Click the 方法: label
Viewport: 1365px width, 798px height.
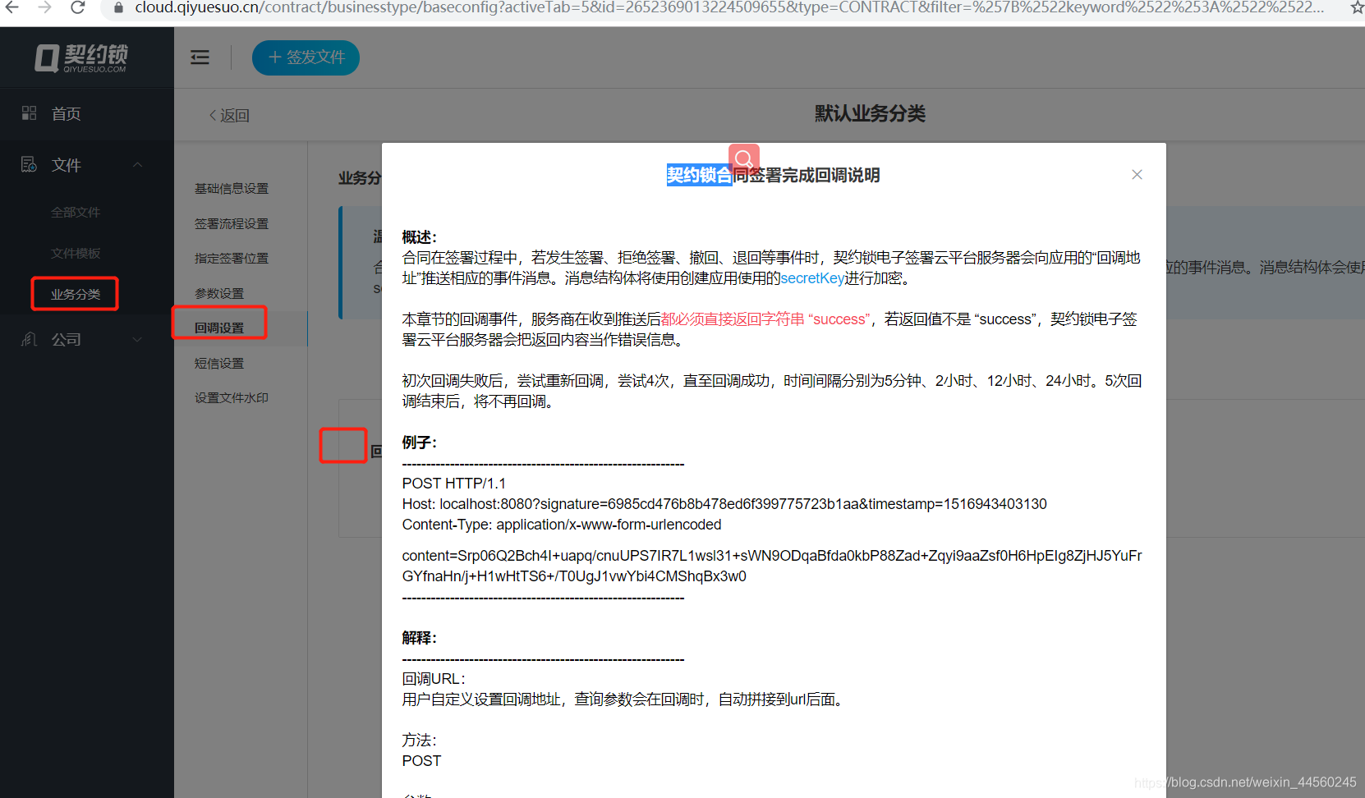click(420, 741)
